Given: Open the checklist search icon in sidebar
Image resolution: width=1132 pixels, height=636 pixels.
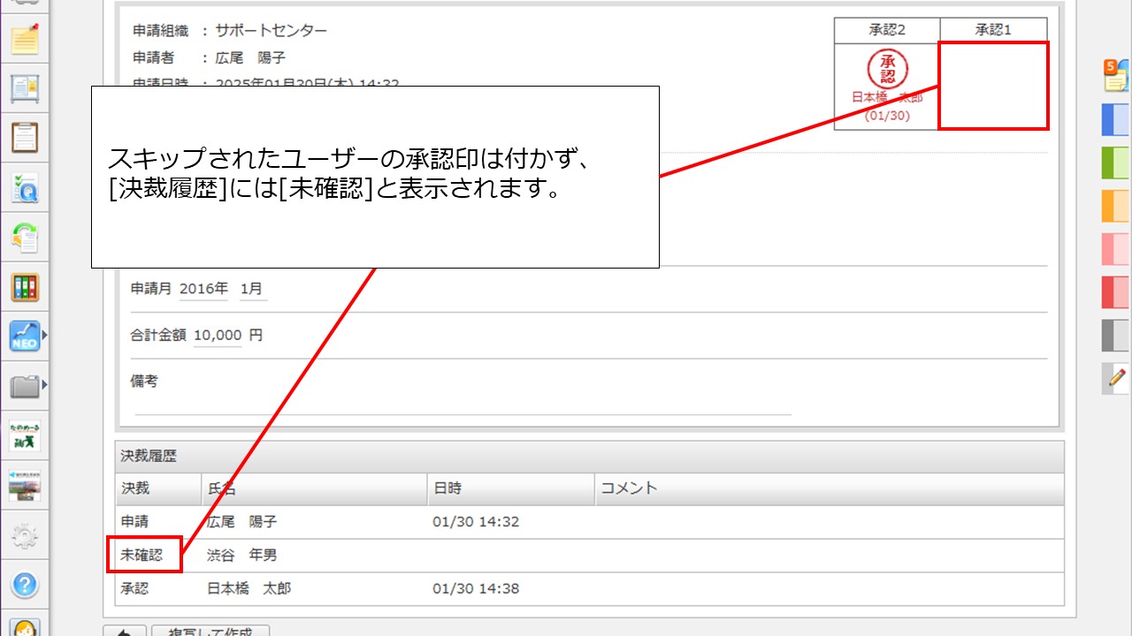Looking at the screenshot, I should pyautogui.click(x=25, y=187).
